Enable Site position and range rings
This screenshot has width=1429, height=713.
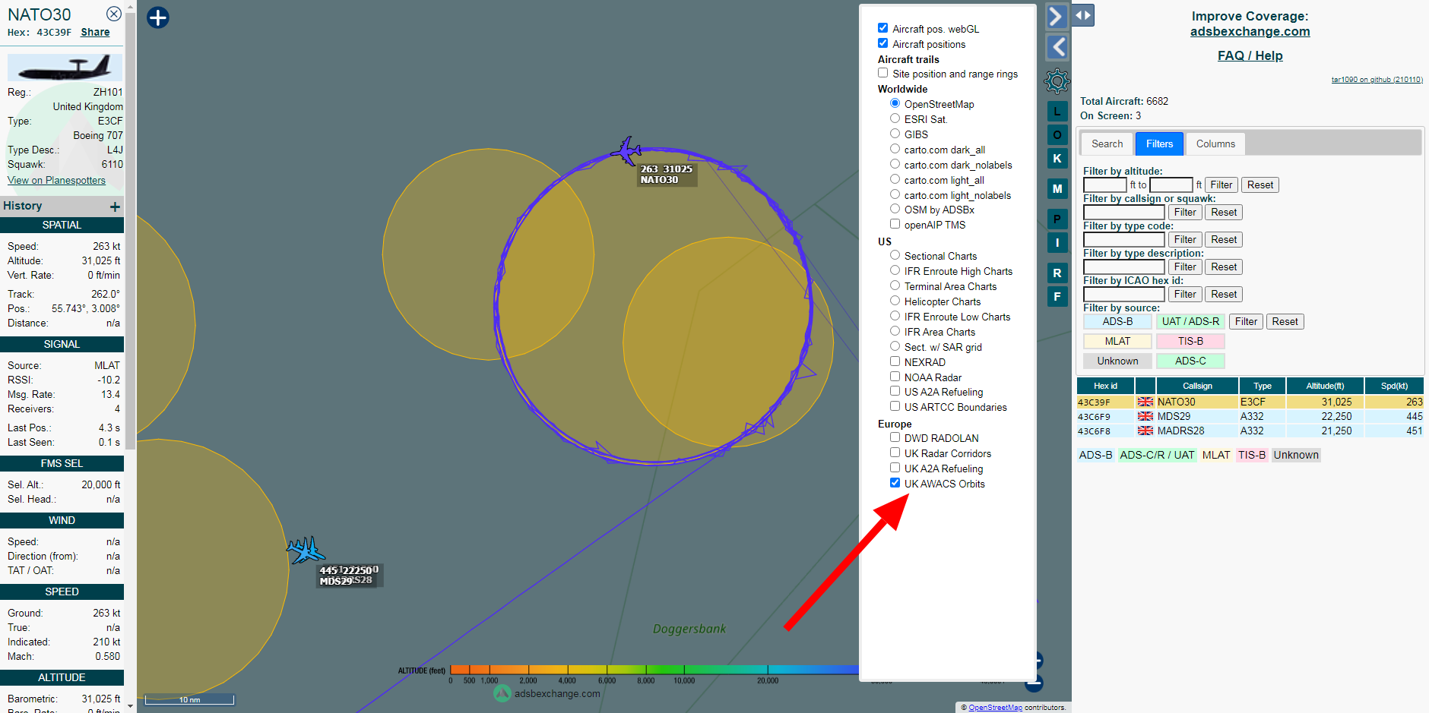(882, 73)
